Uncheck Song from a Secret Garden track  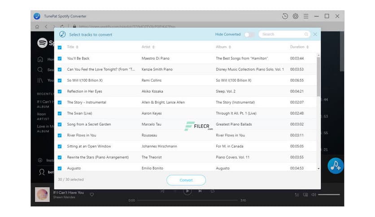[60, 125]
